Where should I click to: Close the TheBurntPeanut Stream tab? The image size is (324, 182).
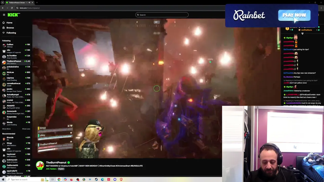coord(32,3)
